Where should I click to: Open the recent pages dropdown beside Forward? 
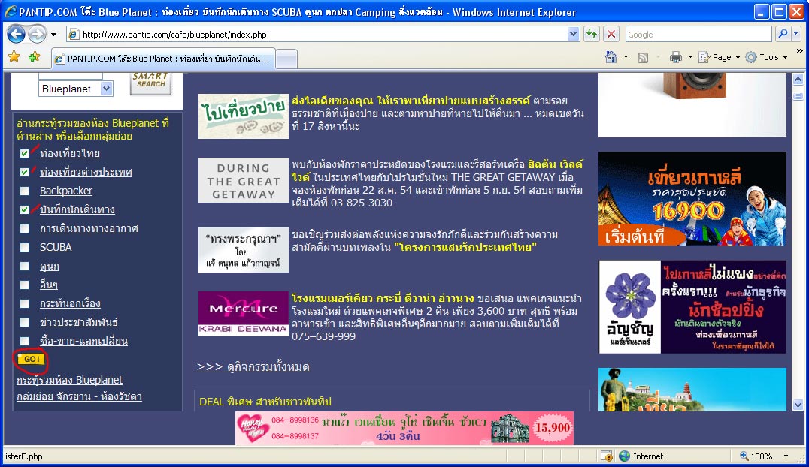(53, 35)
